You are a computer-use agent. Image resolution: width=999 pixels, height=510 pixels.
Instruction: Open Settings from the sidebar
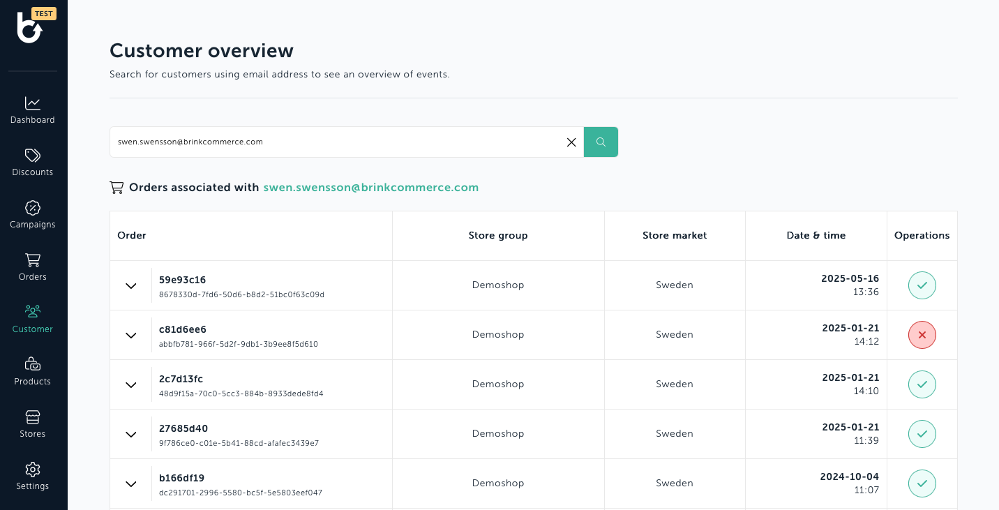pyautogui.click(x=33, y=477)
